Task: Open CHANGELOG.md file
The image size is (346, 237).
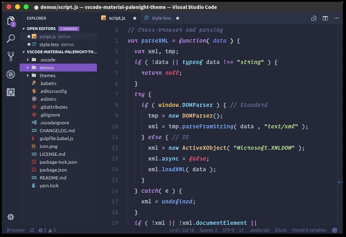Action: pos(58,131)
